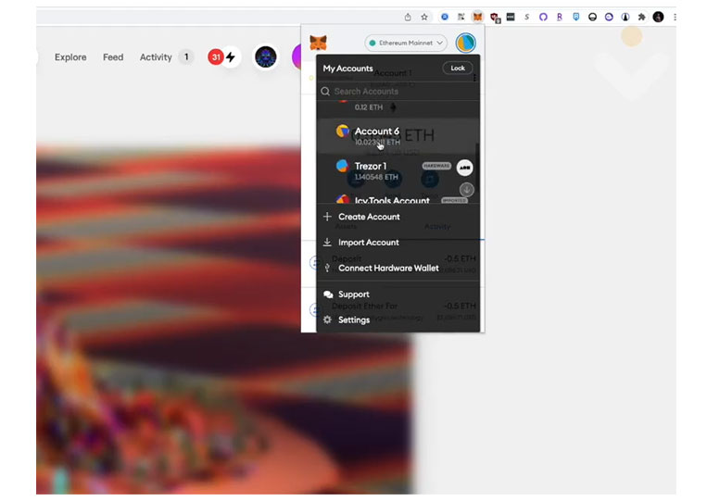Click the blue shield R extension icon
Image resolution: width=707 pixels, height=501 pixels.
point(575,17)
